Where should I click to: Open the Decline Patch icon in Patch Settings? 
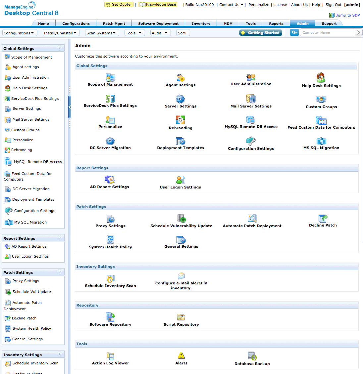click(323, 218)
